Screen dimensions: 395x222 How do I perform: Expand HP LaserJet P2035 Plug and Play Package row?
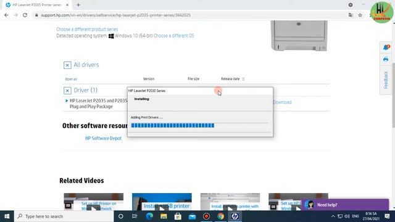point(67,101)
